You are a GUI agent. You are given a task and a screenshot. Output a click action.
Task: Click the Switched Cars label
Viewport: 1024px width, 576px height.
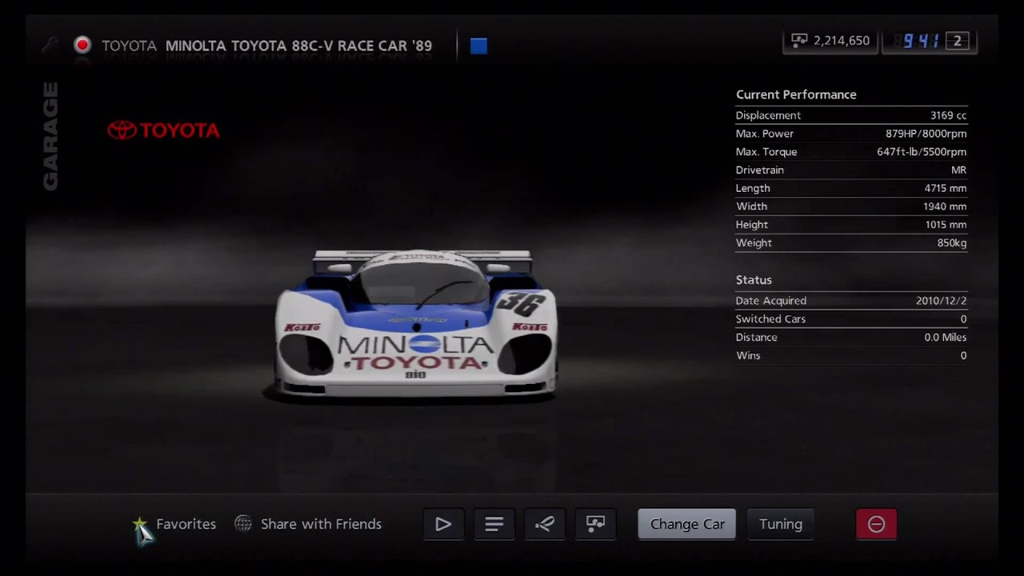click(770, 319)
